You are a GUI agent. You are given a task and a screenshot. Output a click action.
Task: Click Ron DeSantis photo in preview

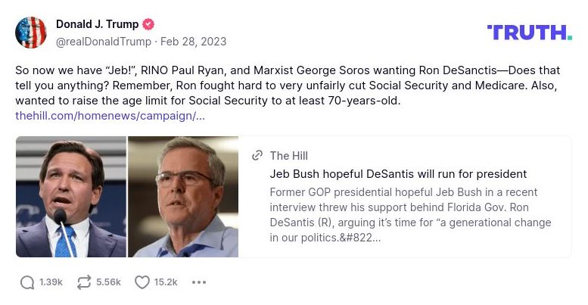70,197
